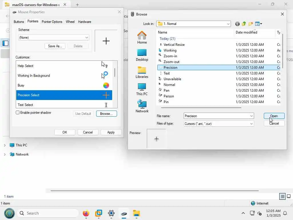
Task: Click the Customize list vertical scrollbar
Action: click(115, 72)
